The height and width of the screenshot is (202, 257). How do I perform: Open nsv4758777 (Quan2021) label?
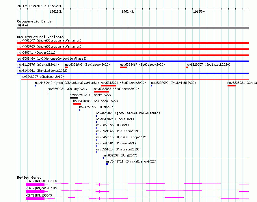[97, 107]
